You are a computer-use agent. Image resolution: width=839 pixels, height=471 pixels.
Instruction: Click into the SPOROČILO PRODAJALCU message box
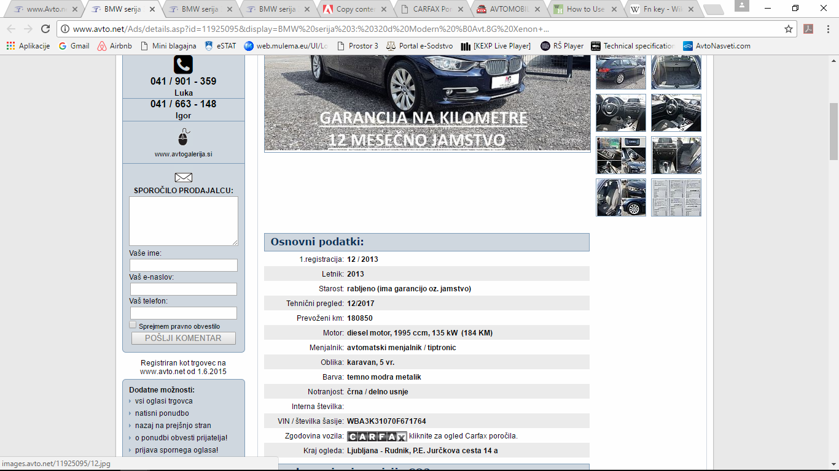184,221
